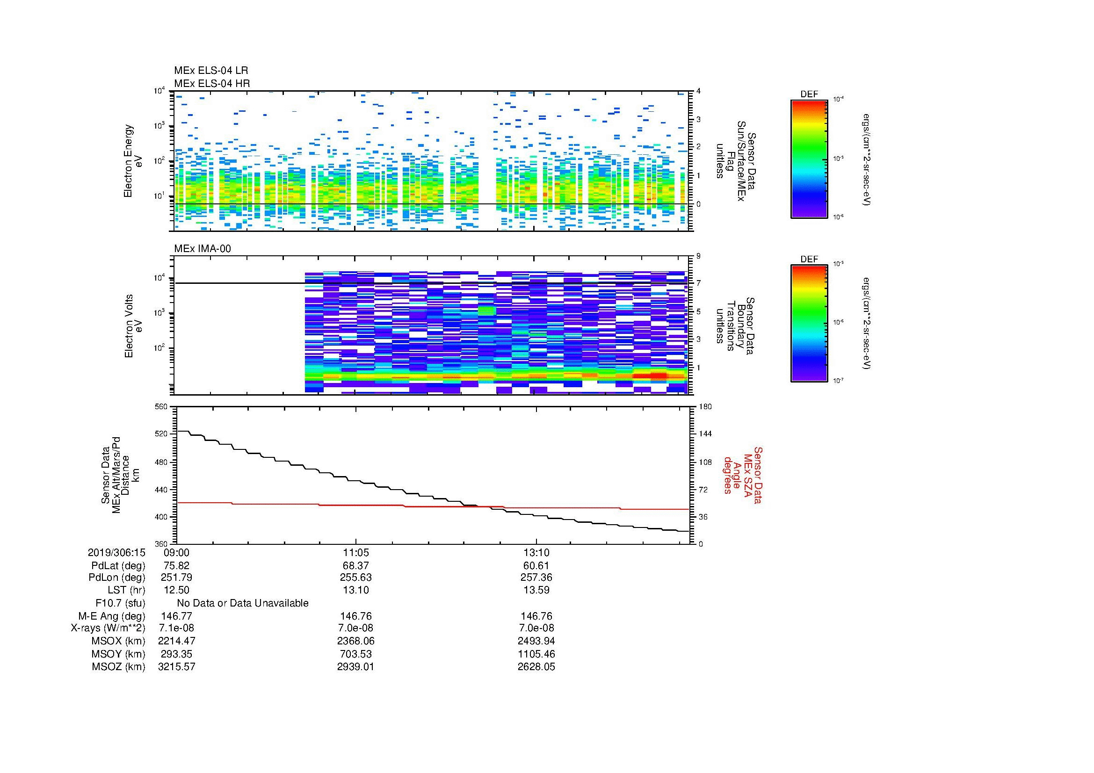
Task: Click the X-rays value 7.1e-08
Action: (176, 628)
